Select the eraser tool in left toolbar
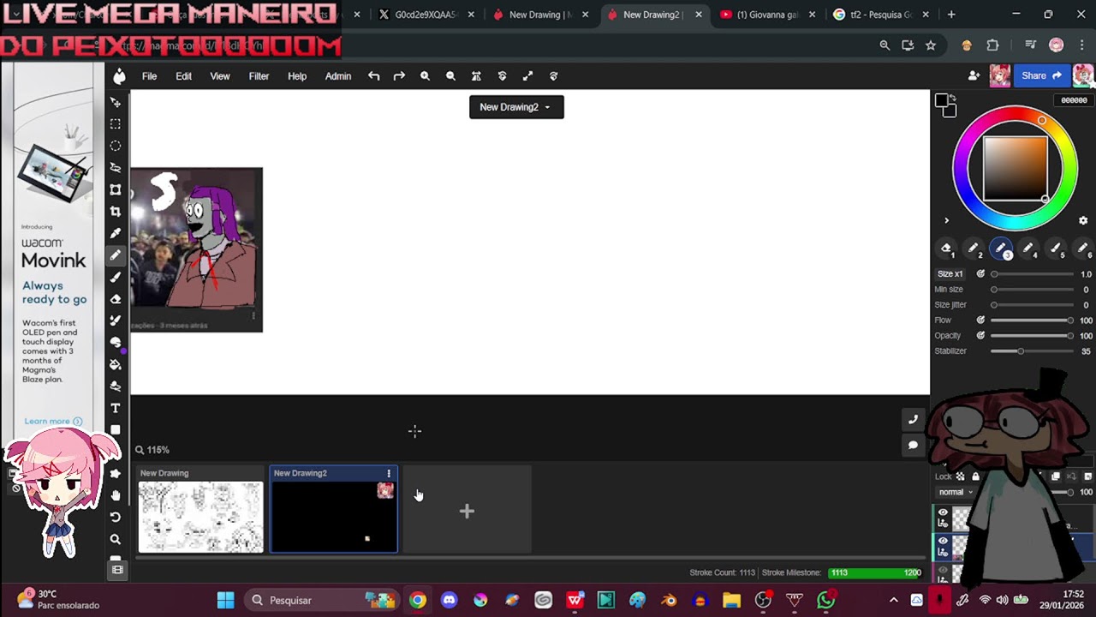The height and width of the screenshot is (617, 1096). click(x=116, y=299)
